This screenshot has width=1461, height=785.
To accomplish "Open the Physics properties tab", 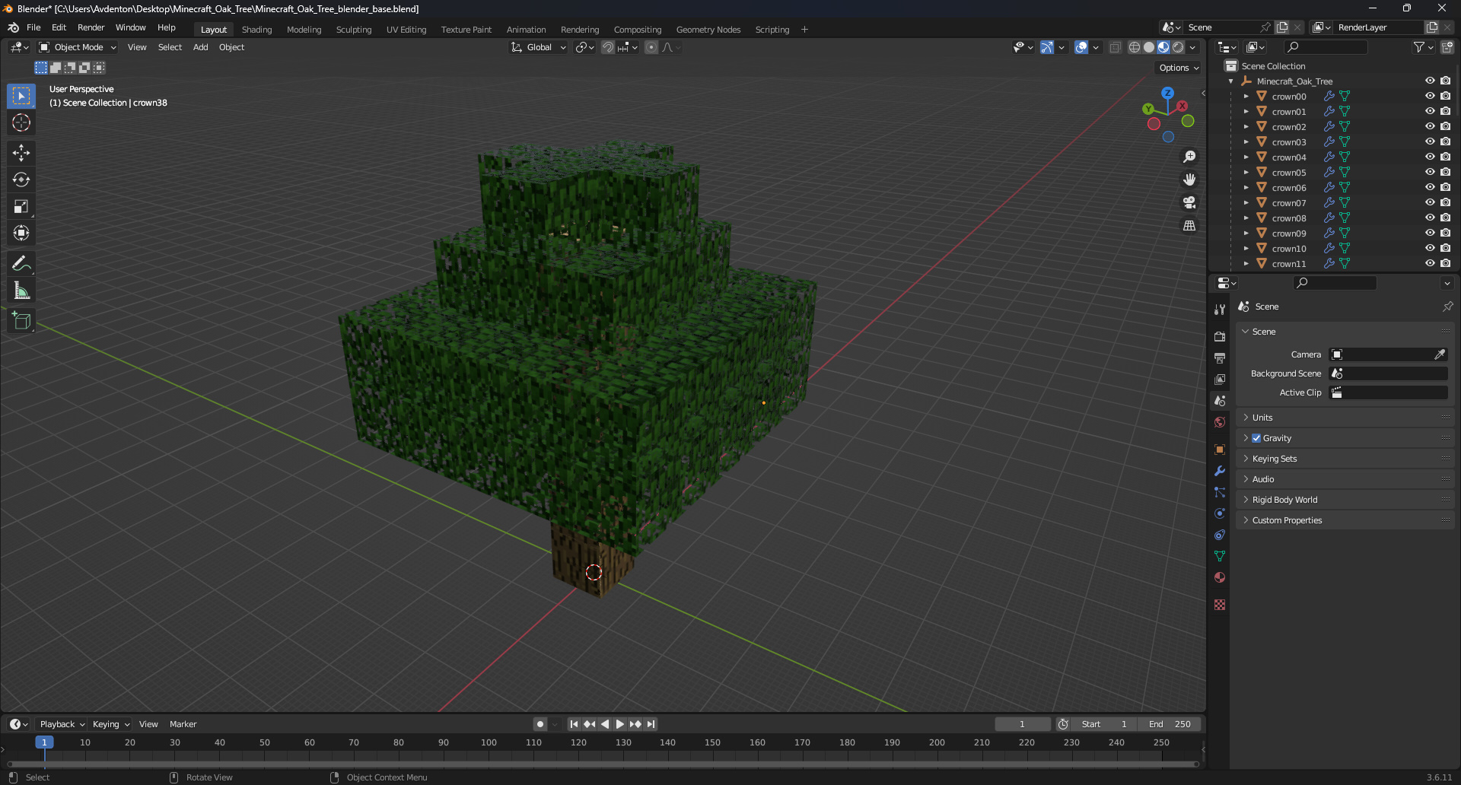I will tap(1220, 513).
